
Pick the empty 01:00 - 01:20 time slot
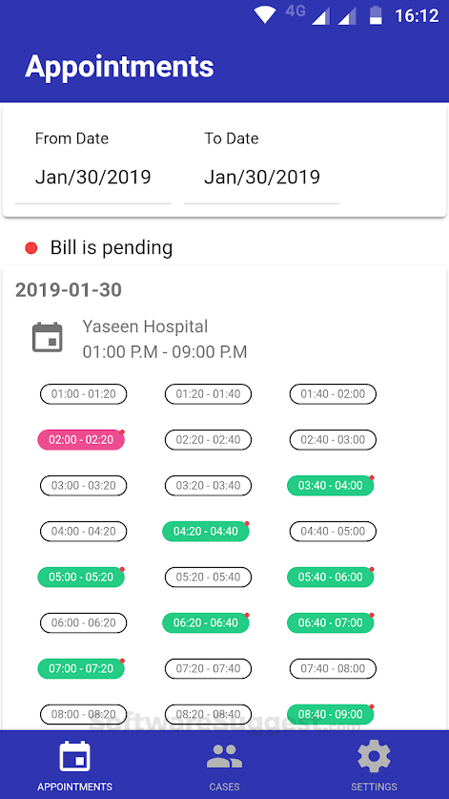[x=84, y=394]
